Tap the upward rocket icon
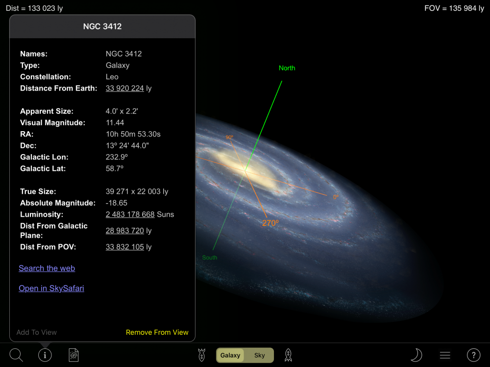The height and width of the screenshot is (367, 490). click(x=288, y=355)
